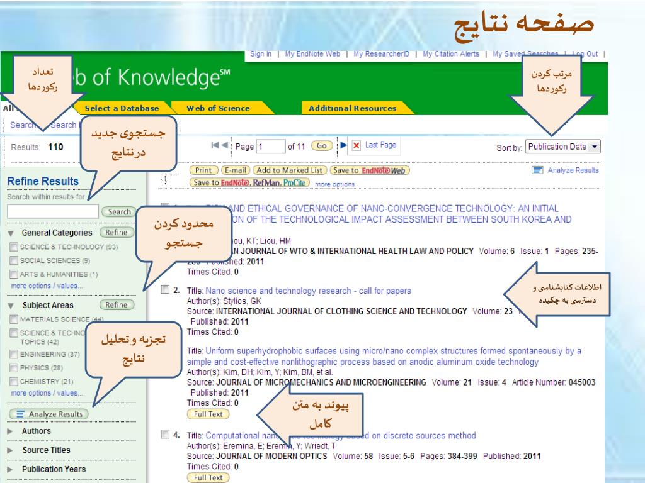Expand the Source Titles section
This screenshot has width=645, height=483.
click(10, 450)
